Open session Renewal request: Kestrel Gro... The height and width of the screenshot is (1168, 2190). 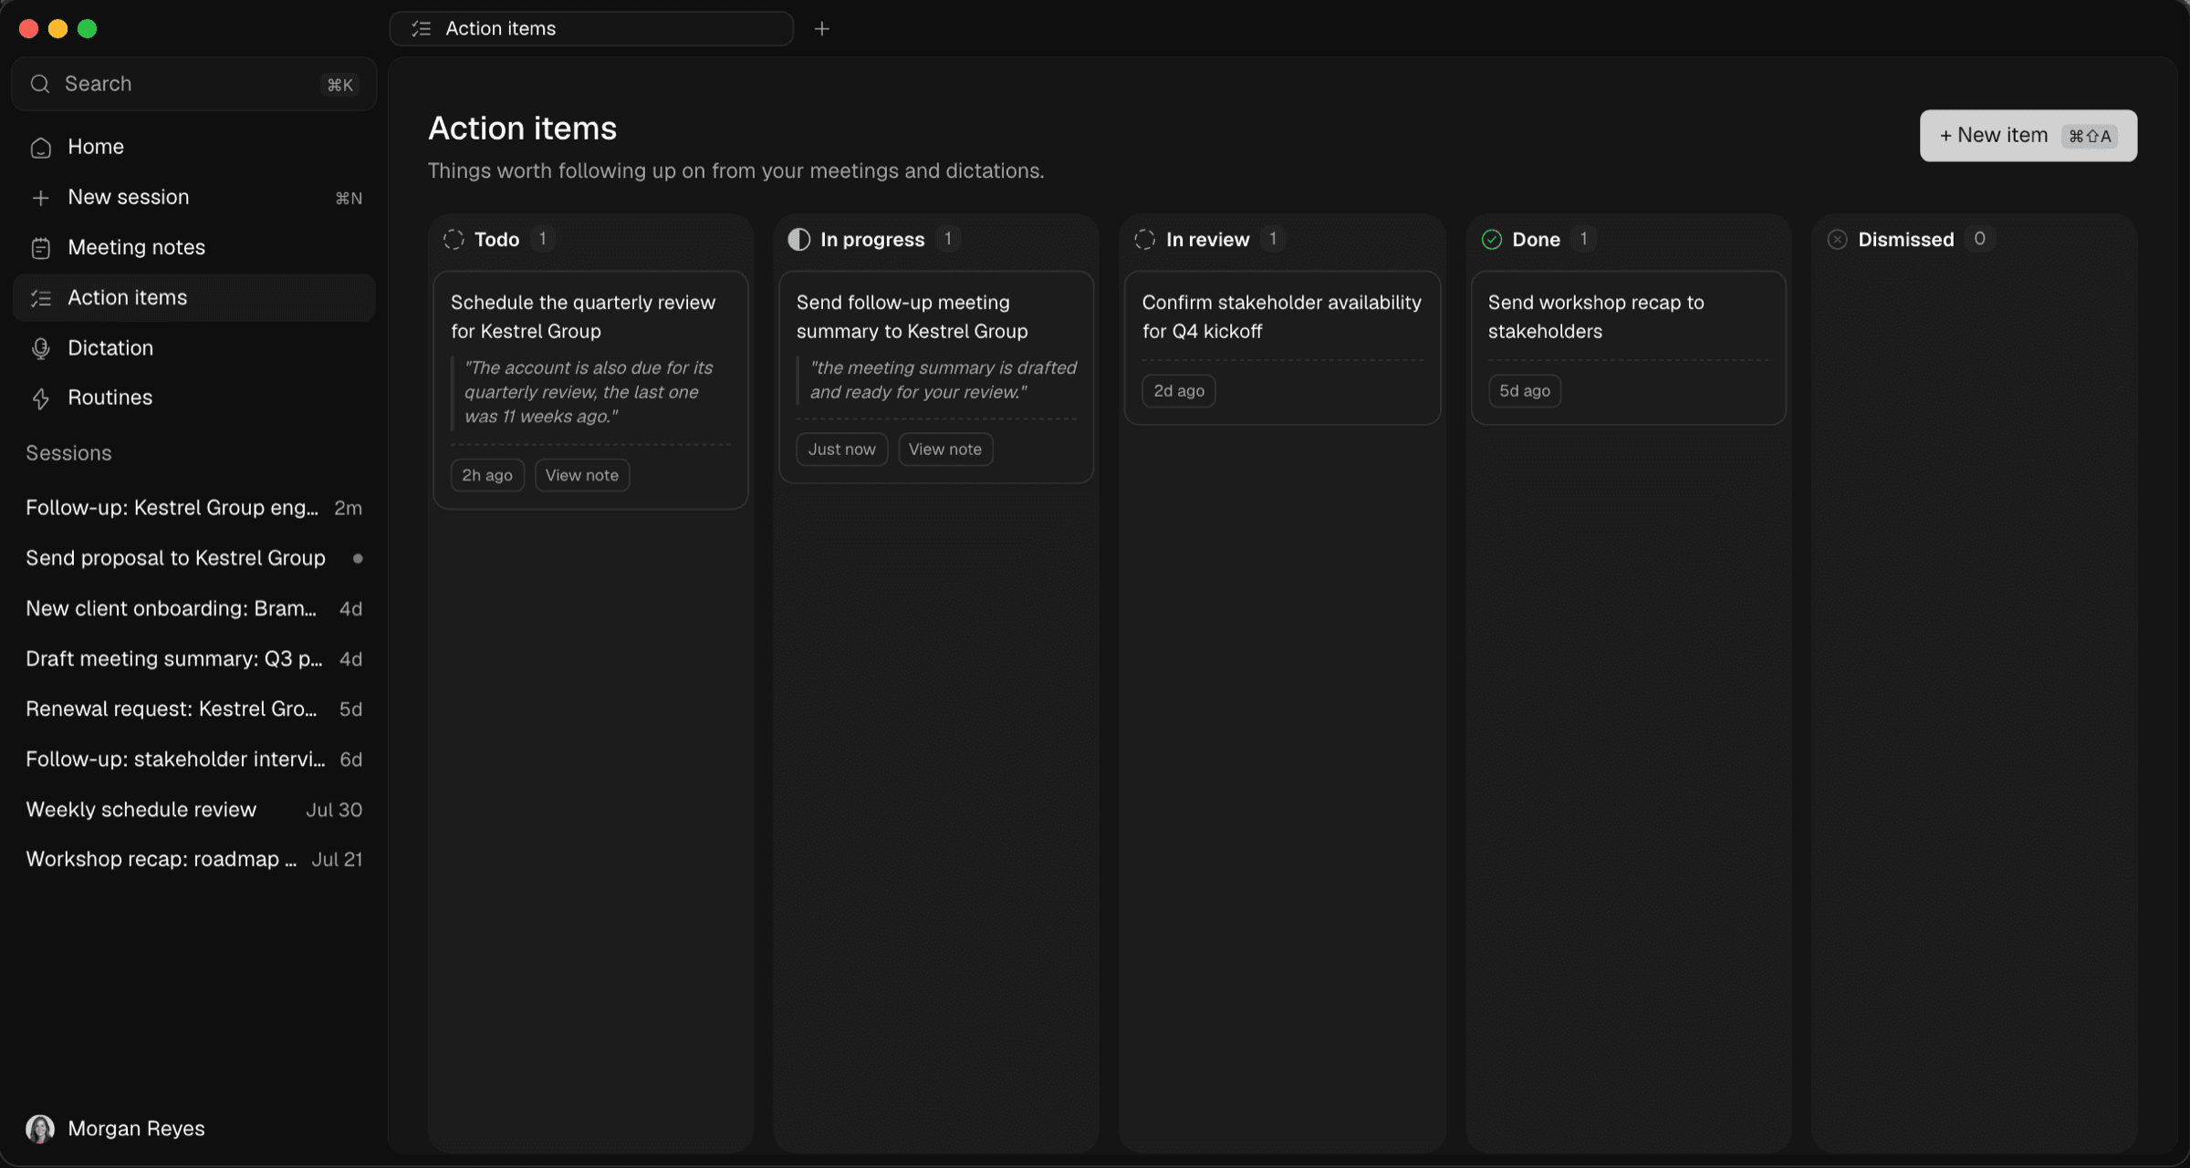(x=194, y=708)
